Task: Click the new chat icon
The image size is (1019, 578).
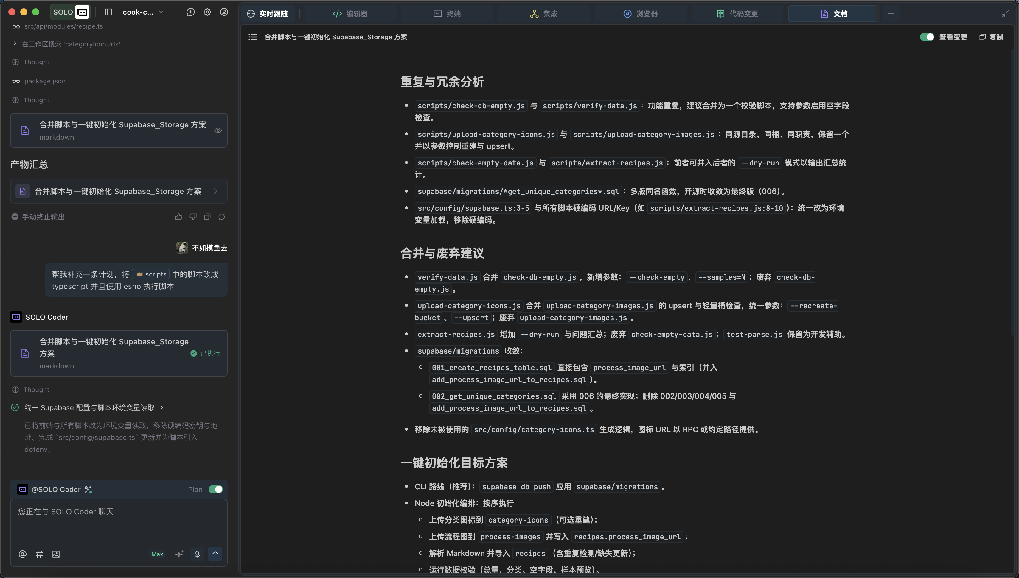Action: (191, 12)
